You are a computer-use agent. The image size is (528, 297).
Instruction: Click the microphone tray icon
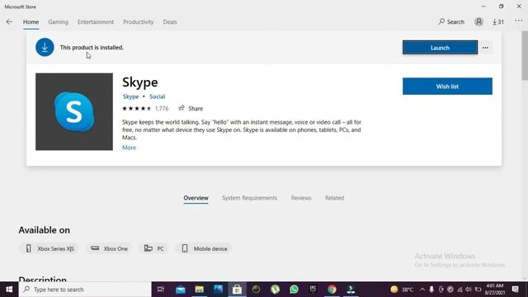(x=431, y=290)
